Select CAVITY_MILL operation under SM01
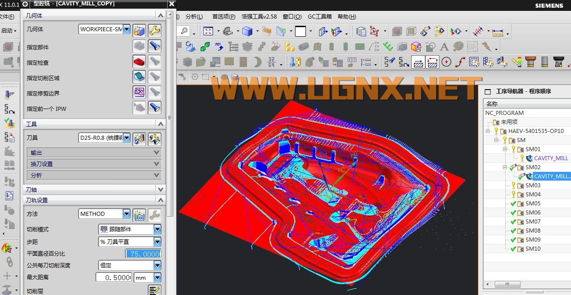The width and height of the screenshot is (571, 295). [551, 158]
